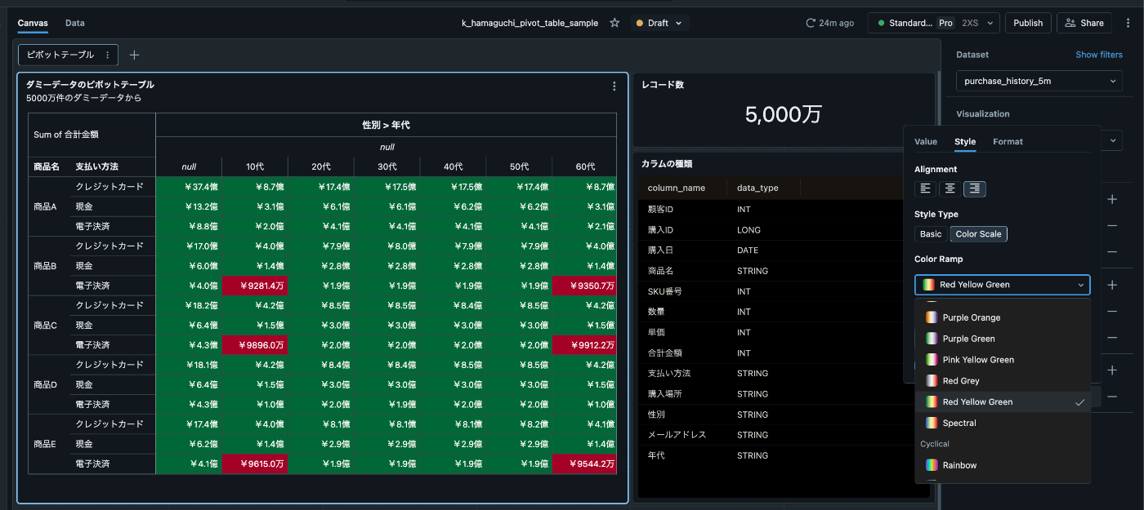Image resolution: width=1144 pixels, height=510 pixels.
Task: Click the 5,000万 record count value
Action: (x=783, y=114)
